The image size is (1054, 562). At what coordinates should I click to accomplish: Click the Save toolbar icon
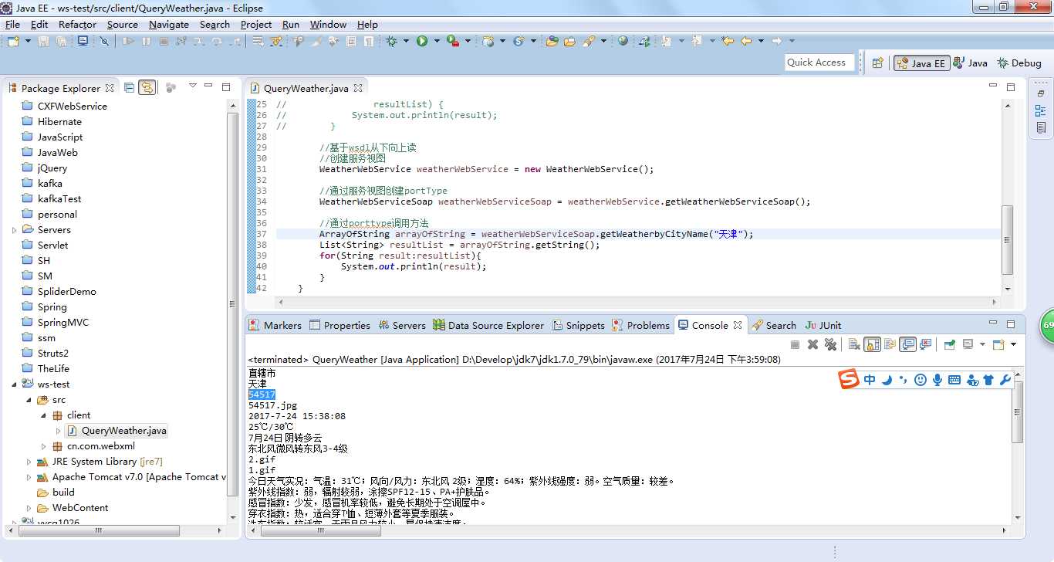(43, 41)
